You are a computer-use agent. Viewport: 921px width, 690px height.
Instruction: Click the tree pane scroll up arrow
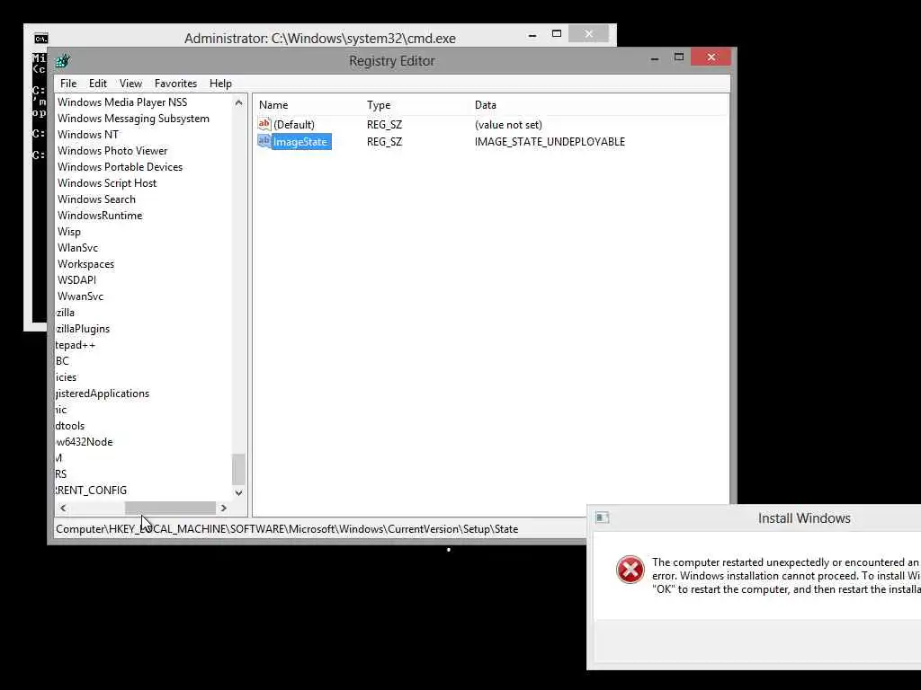[x=238, y=102]
